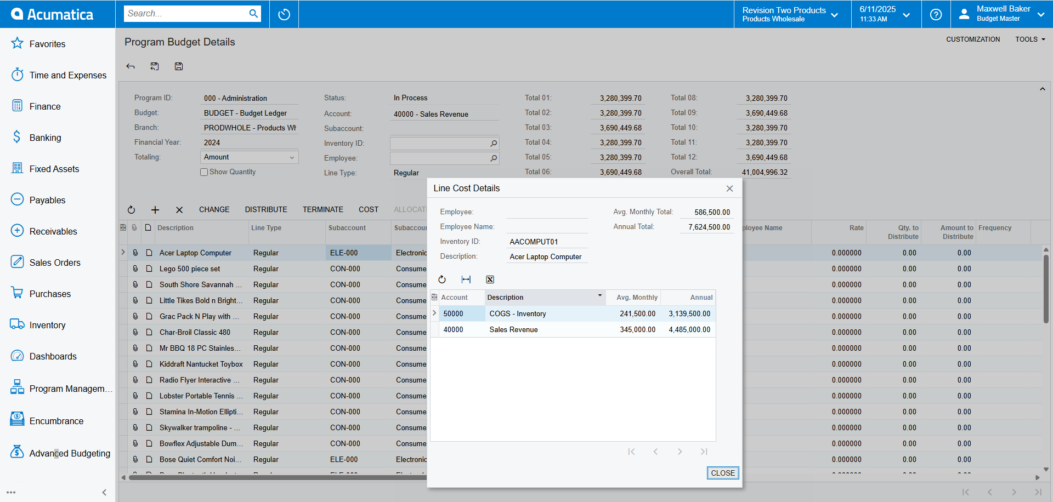Click the fit-to-screen column icon in dialog
Viewport: 1053px width, 502px height.
466,279
